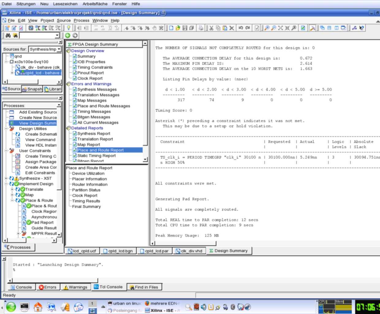Open the Errors tab in console panel
Viewport: 380px width, 314px height.
tap(47, 287)
